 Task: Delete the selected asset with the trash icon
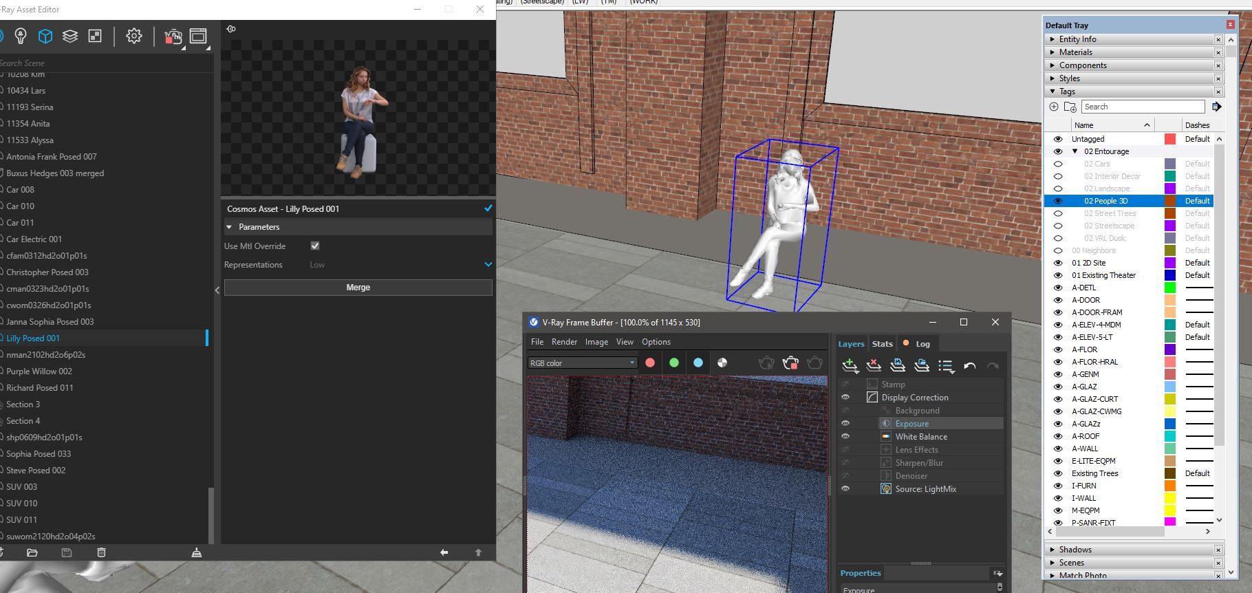[x=101, y=552]
